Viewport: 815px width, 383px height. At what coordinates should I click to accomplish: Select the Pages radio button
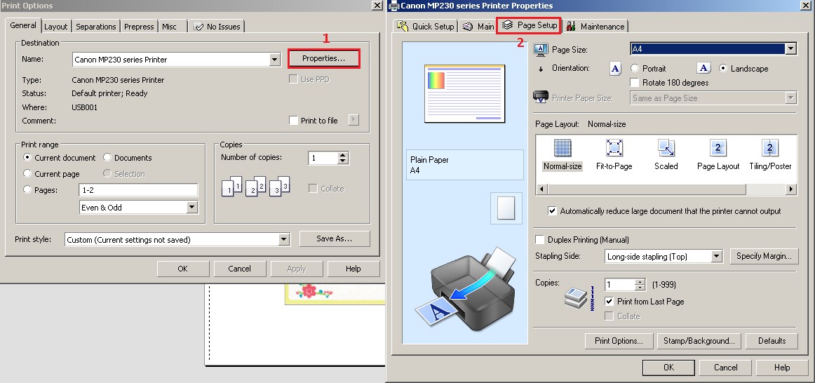(x=27, y=189)
